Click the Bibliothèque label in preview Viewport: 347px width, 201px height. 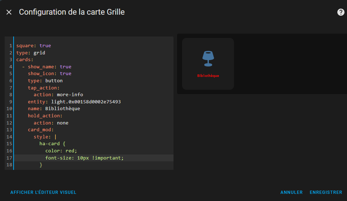coord(208,76)
